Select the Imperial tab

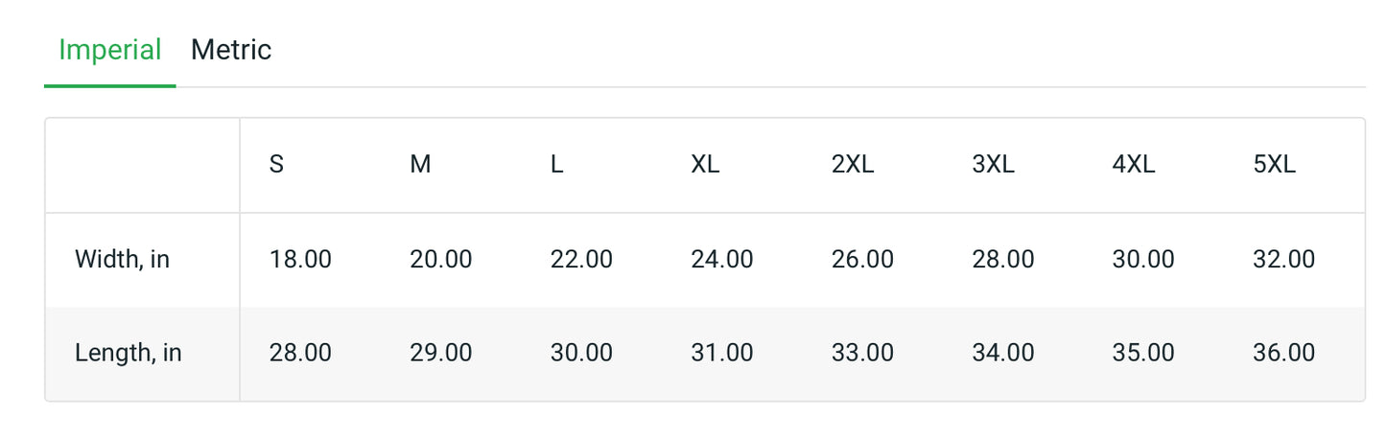tap(109, 50)
